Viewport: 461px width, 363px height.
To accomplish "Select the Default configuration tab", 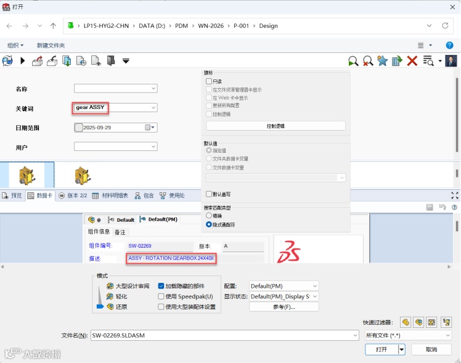I will pos(121,220).
